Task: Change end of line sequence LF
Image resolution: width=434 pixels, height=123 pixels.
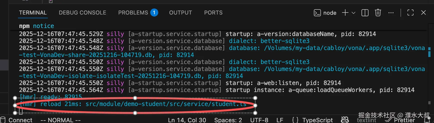Action: pos(280,120)
